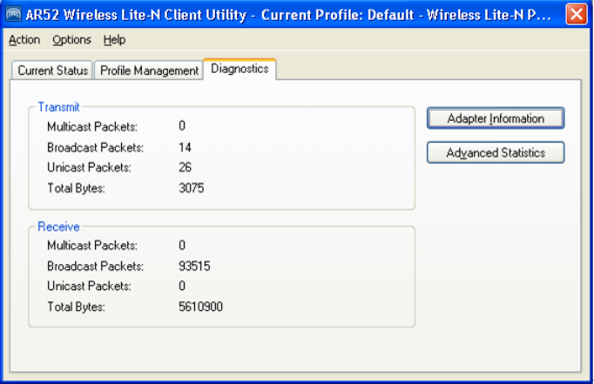Click the Transmit Multicast Packets label
This screenshot has width=594, height=384.
(x=92, y=126)
